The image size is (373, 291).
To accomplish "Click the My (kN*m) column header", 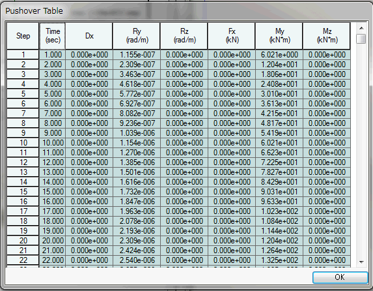I will point(279,36).
